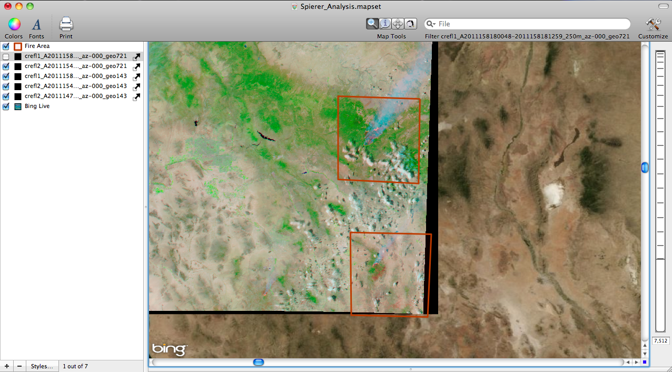Adjust the zoom slider on the right edge
The image size is (672, 372).
(x=644, y=167)
